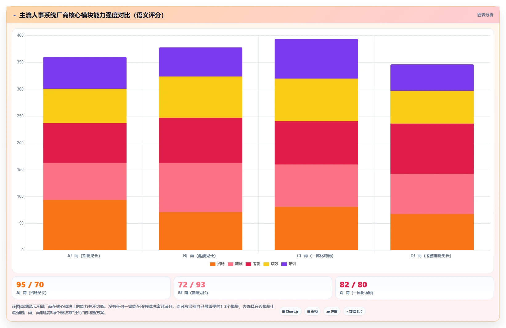The width and height of the screenshot is (506, 328).
Task: Click the Chart.js tag chip
Action: pyautogui.click(x=290, y=311)
